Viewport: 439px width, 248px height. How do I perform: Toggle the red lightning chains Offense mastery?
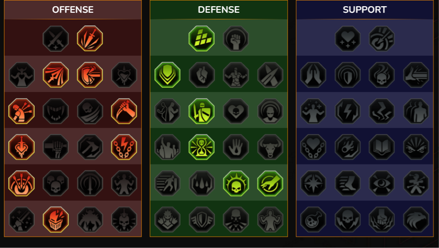pos(124,147)
